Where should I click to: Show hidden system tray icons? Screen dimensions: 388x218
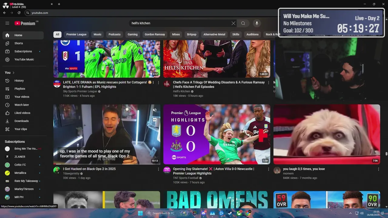pos(351,213)
